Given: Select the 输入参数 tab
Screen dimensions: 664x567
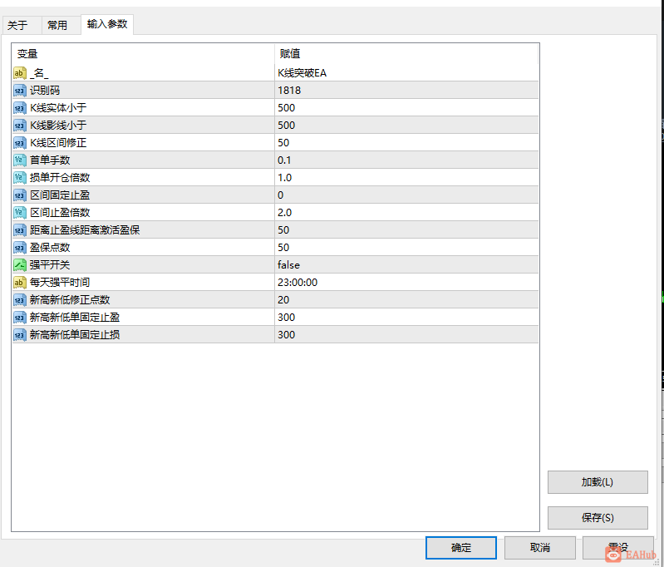Looking at the screenshot, I should click(x=107, y=24).
